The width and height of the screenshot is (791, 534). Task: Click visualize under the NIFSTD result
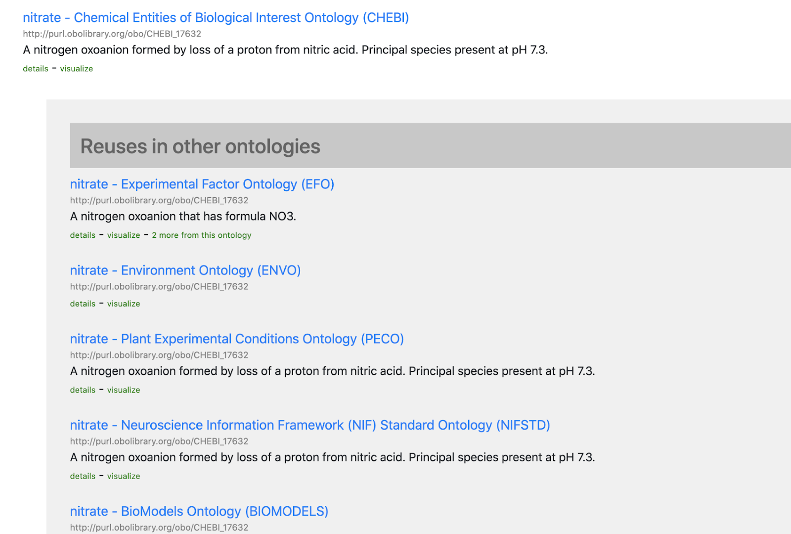point(124,476)
